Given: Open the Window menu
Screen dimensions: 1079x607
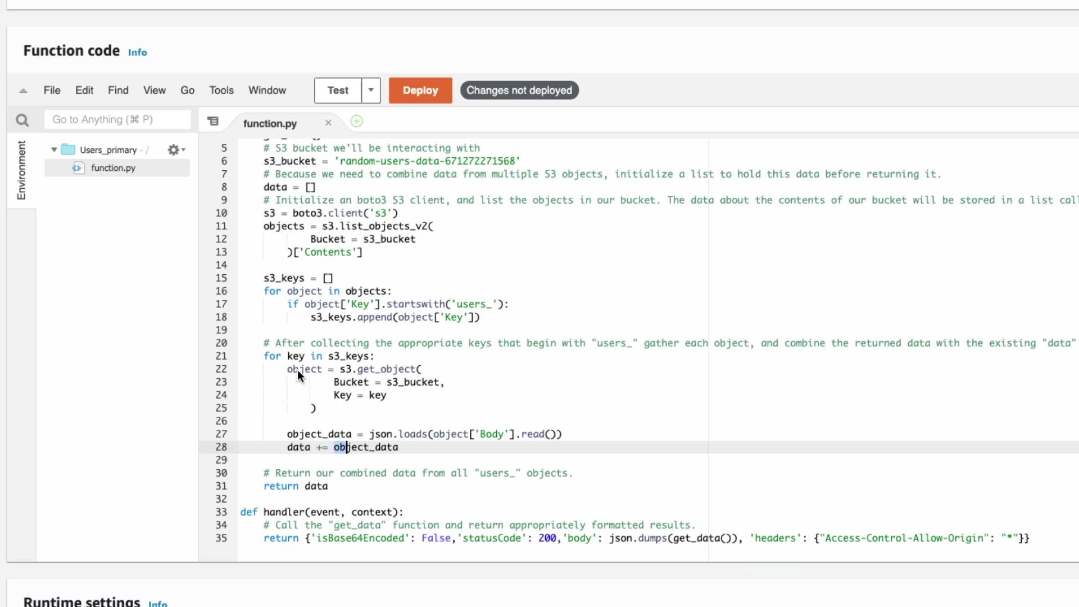Looking at the screenshot, I should 267,90.
